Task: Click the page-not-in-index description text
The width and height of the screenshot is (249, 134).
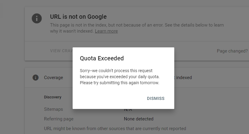Action: tap(137, 28)
